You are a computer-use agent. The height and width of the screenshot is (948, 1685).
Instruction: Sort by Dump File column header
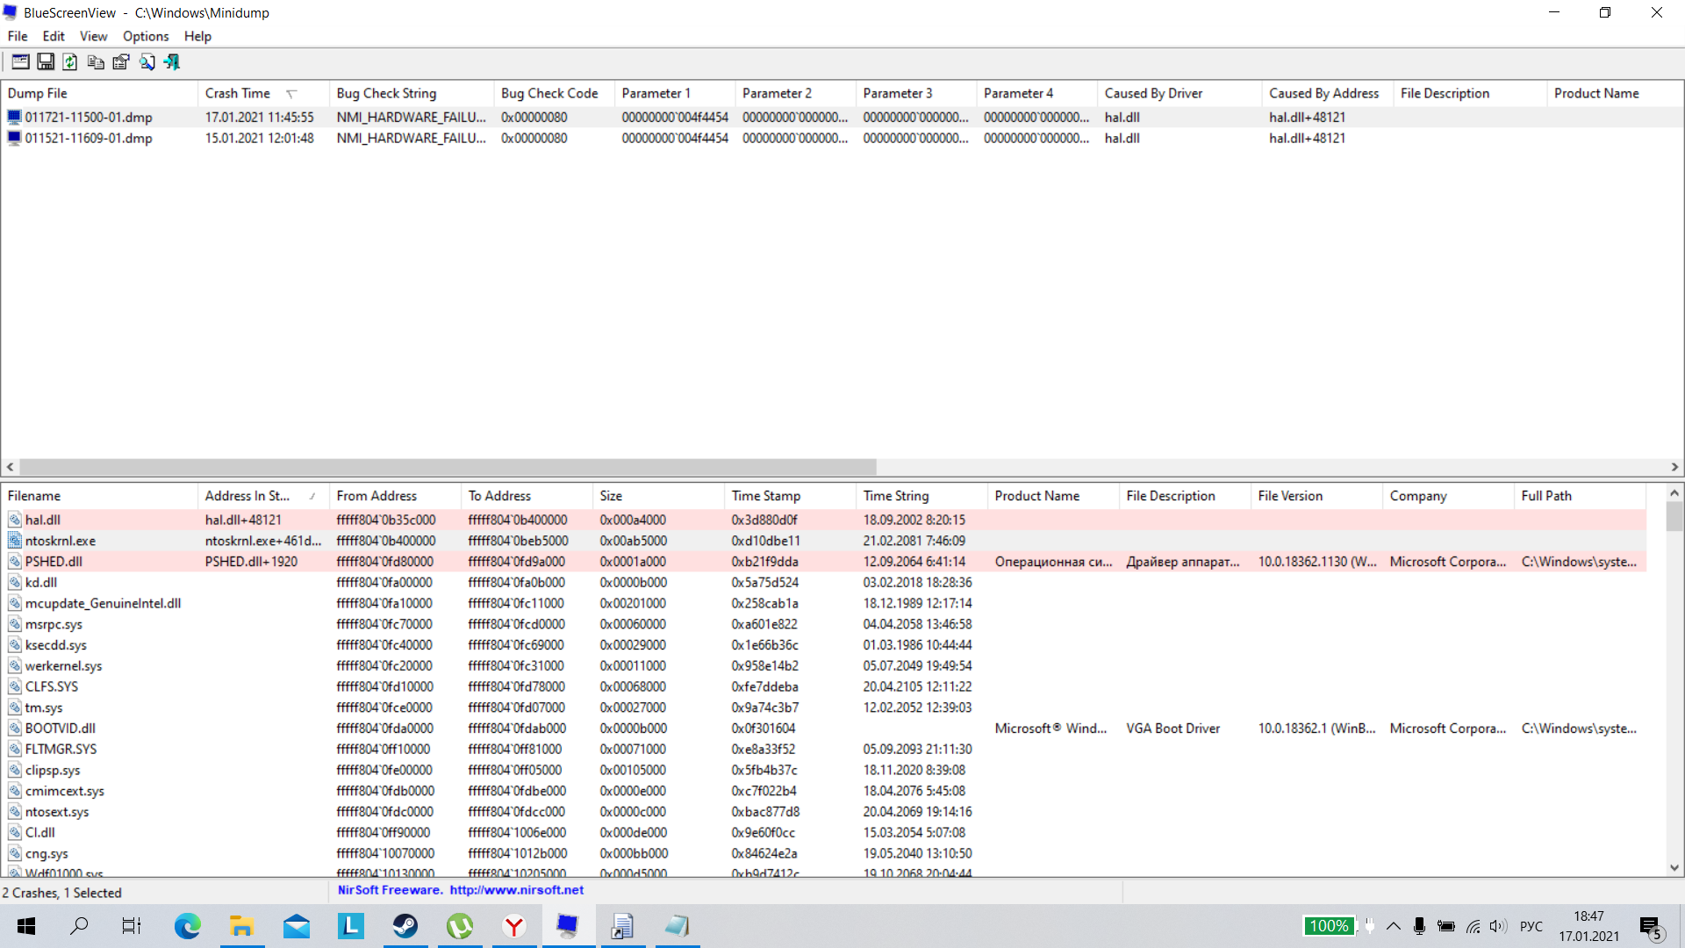pyautogui.click(x=99, y=93)
